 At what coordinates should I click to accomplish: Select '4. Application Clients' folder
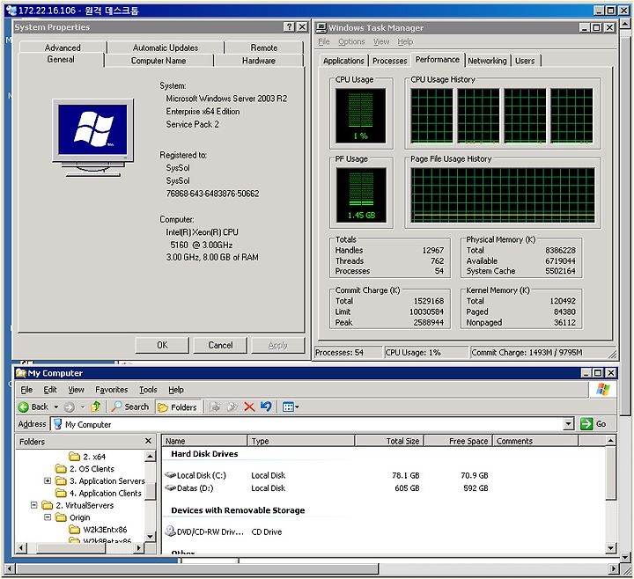(99, 493)
